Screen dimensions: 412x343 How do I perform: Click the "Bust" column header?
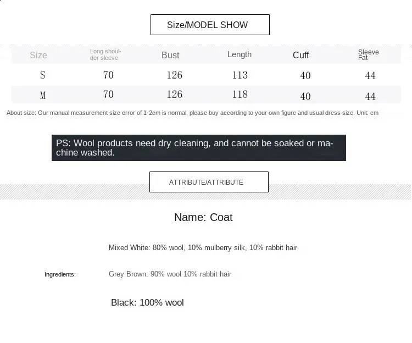click(170, 55)
